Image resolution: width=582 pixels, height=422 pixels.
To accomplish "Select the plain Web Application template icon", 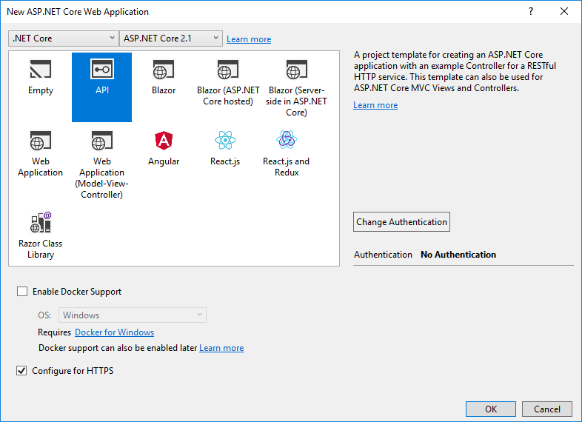I will [x=41, y=140].
